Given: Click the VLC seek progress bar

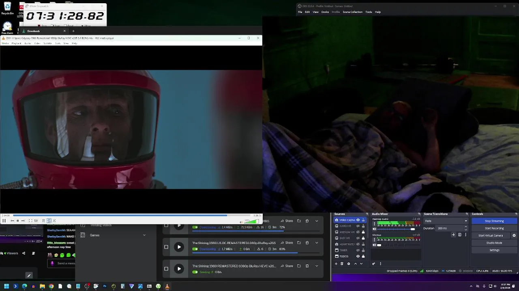Looking at the screenshot, I should pos(131,216).
